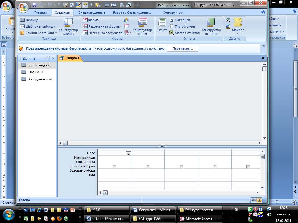Viewport: 298px width, 223px height.
Task: Click the Save icon in quick access toolbar
Action: 34,5
